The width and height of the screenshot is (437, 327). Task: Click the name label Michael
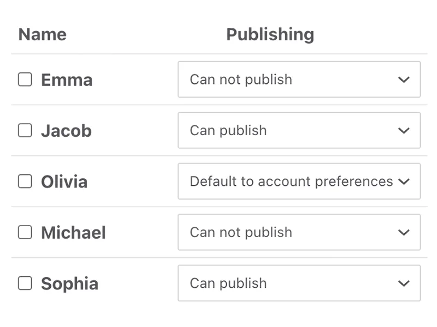click(74, 232)
